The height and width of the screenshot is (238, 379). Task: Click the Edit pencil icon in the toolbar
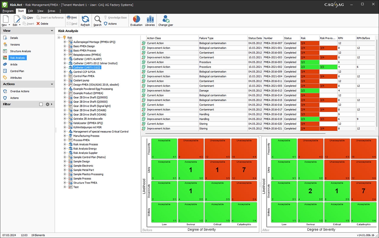tap(17, 19)
